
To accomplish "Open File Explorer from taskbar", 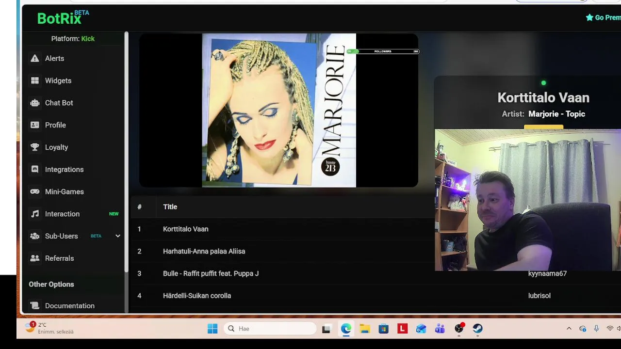I will point(365,329).
